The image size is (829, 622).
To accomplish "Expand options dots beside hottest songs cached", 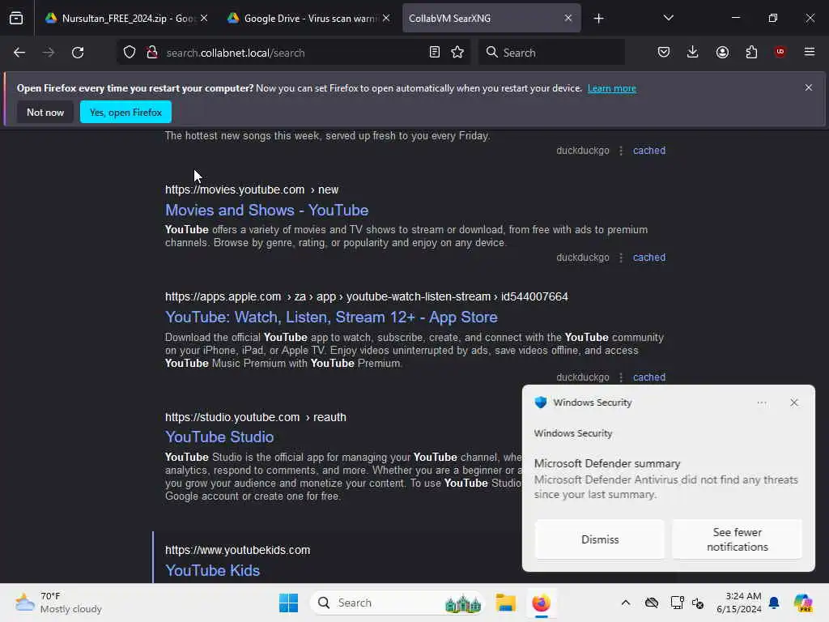I will coord(621,150).
